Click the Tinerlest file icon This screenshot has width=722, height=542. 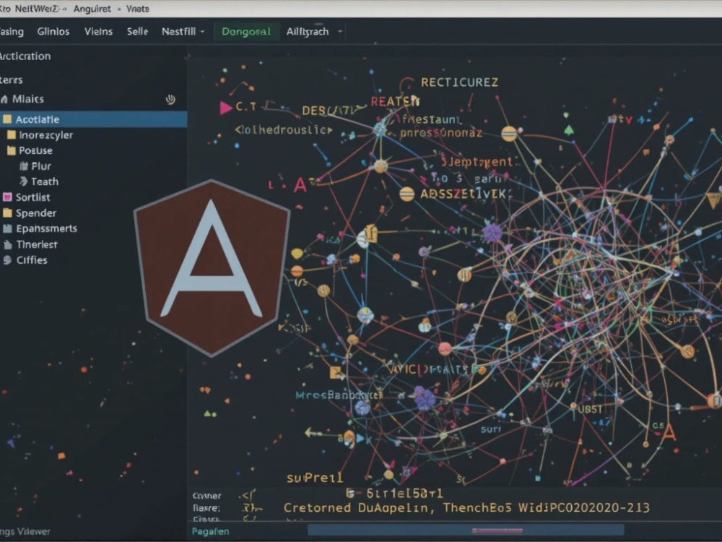pyautogui.click(x=7, y=244)
